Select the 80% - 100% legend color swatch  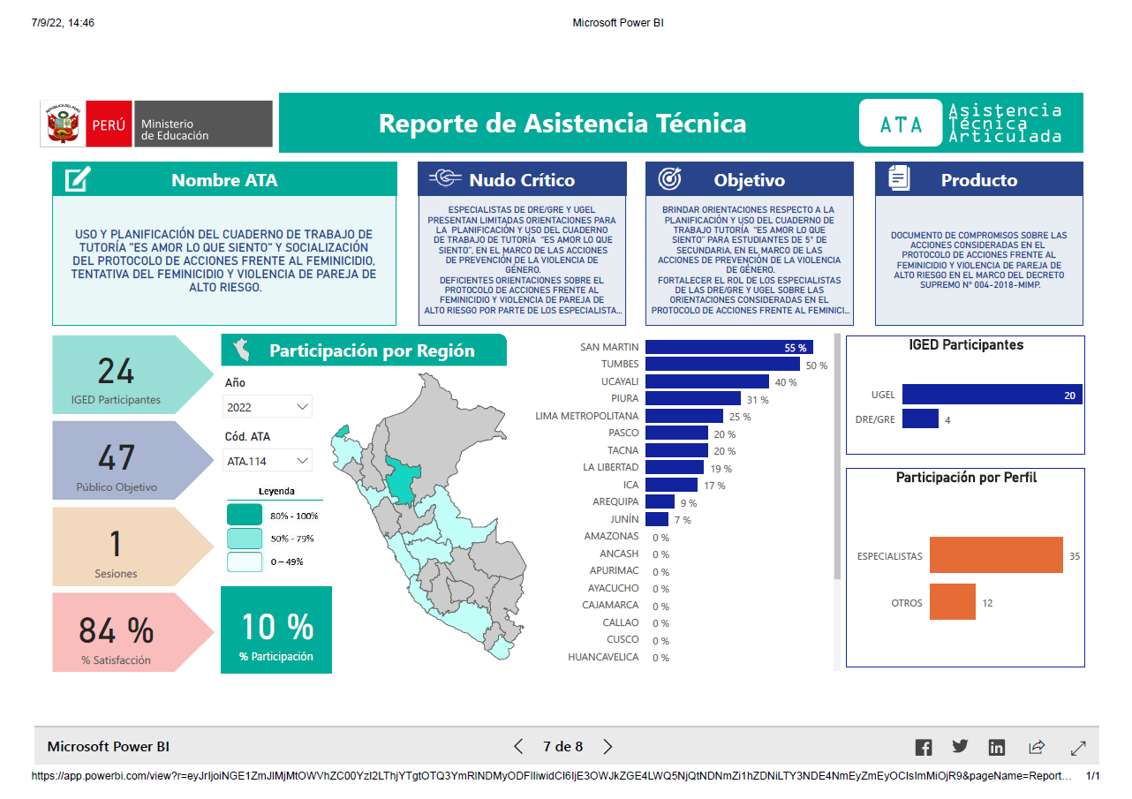(245, 515)
